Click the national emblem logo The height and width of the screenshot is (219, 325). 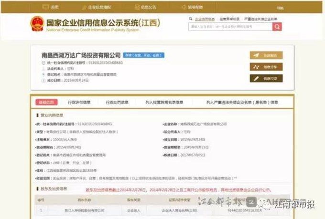pyautogui.click(x=37, y=23)
